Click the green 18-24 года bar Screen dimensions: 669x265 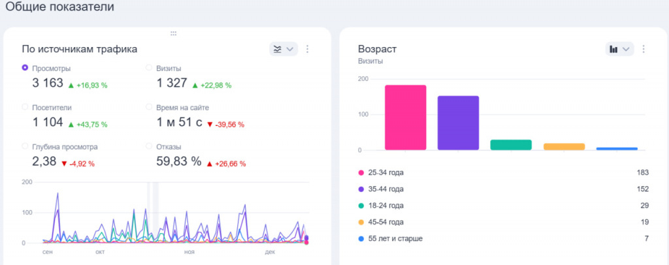(x=511, y=145)
